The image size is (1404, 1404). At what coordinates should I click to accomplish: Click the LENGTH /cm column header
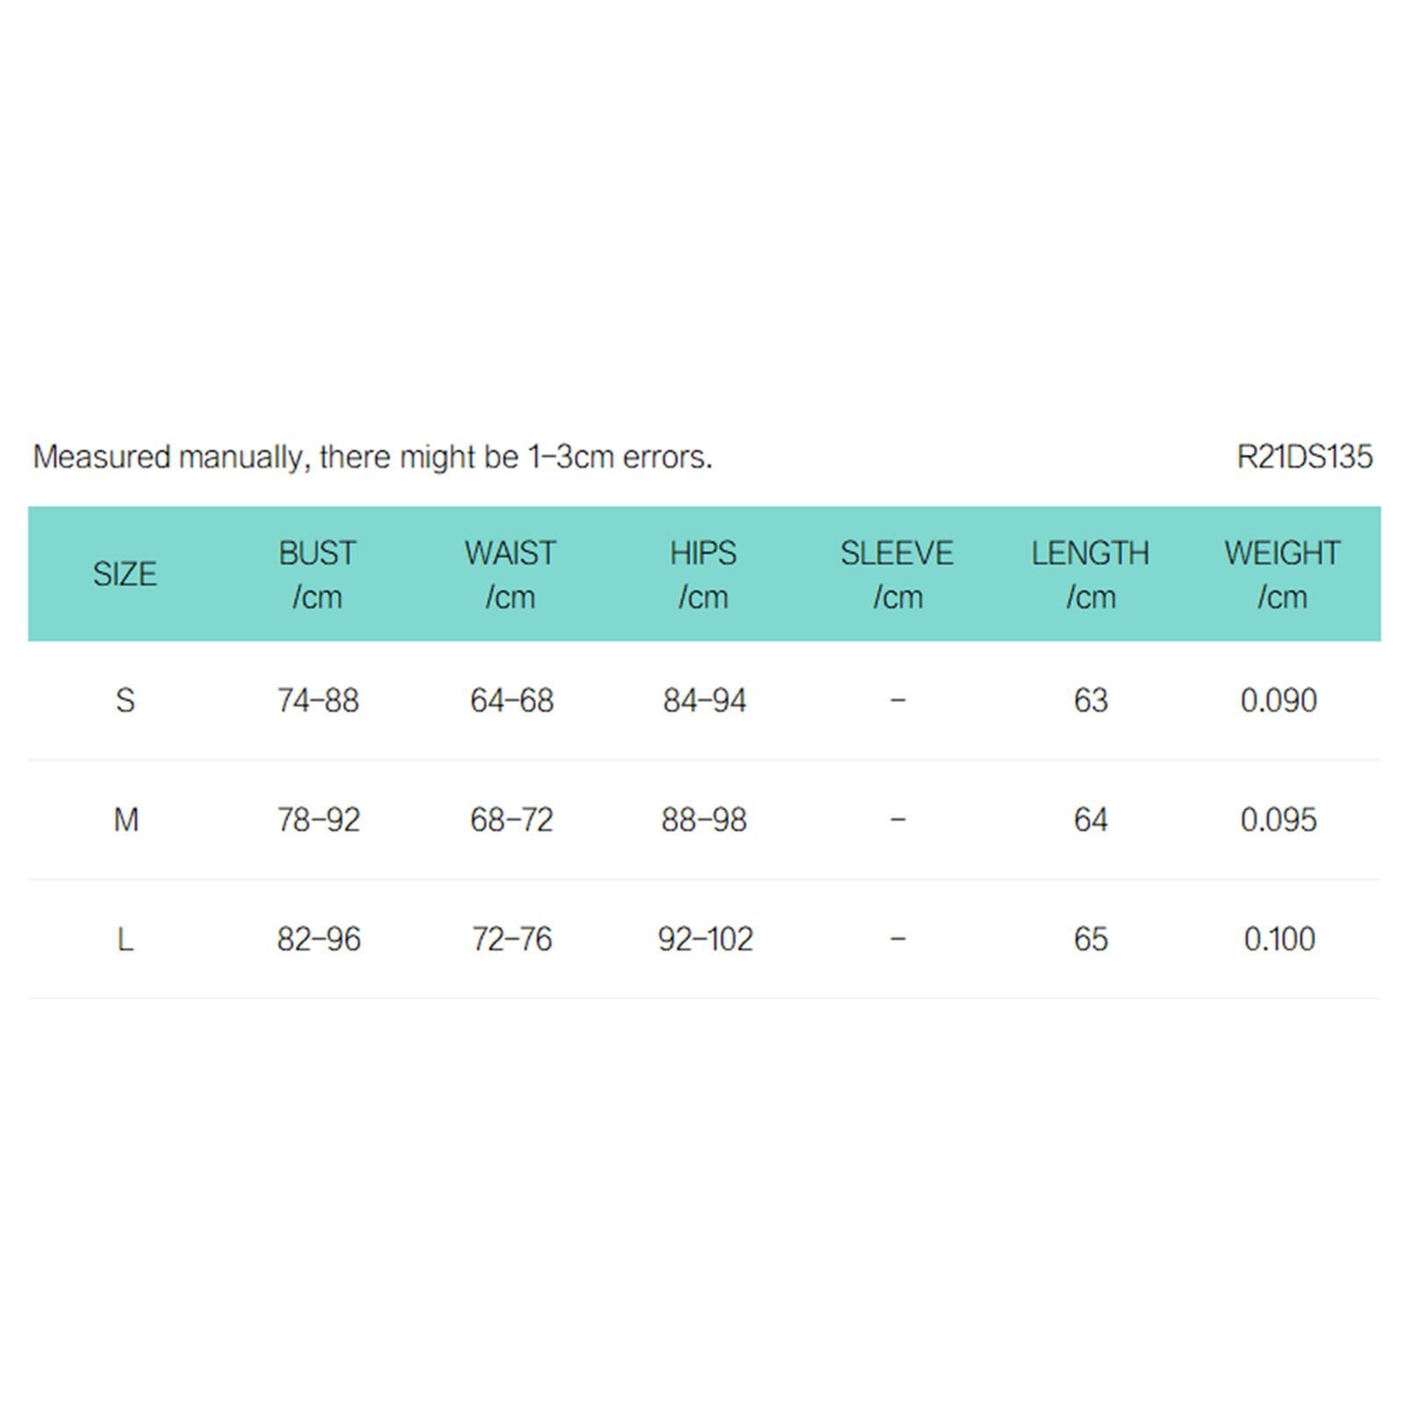(1090, 575)
